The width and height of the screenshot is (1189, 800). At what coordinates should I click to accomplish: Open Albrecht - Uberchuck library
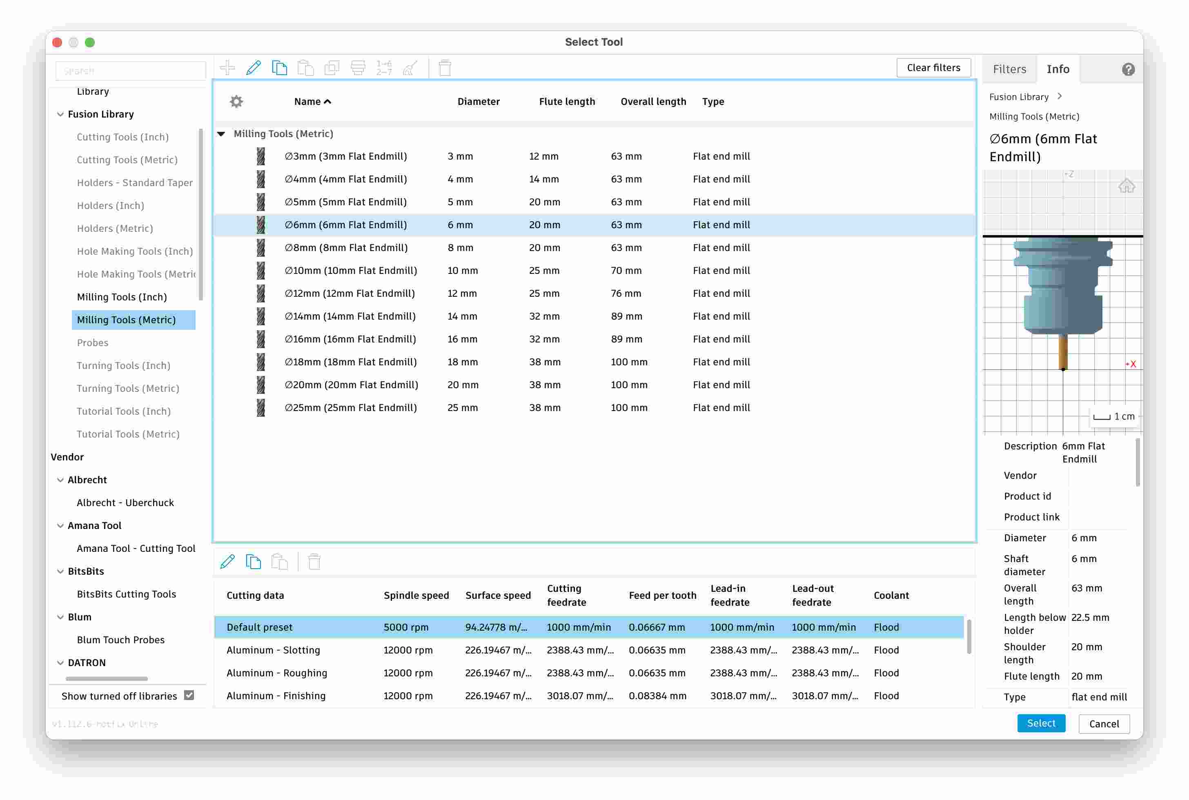[125, 502]
